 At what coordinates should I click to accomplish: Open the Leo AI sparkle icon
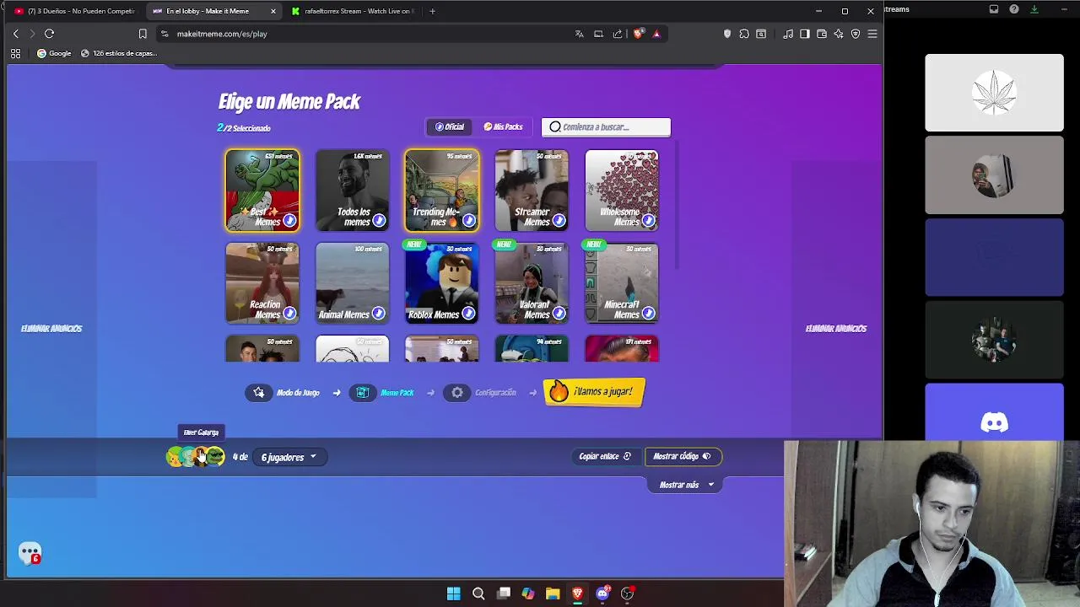[839, 34]
